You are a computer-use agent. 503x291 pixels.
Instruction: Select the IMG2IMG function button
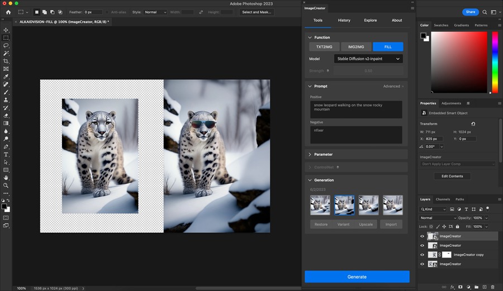tap(356, 47)
